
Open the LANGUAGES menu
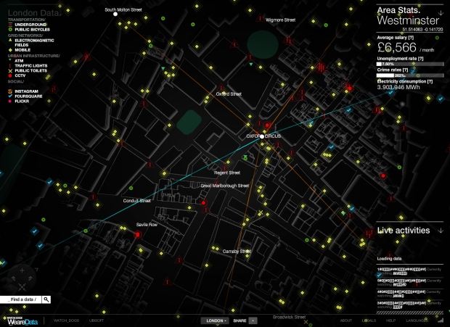point(417,320)
